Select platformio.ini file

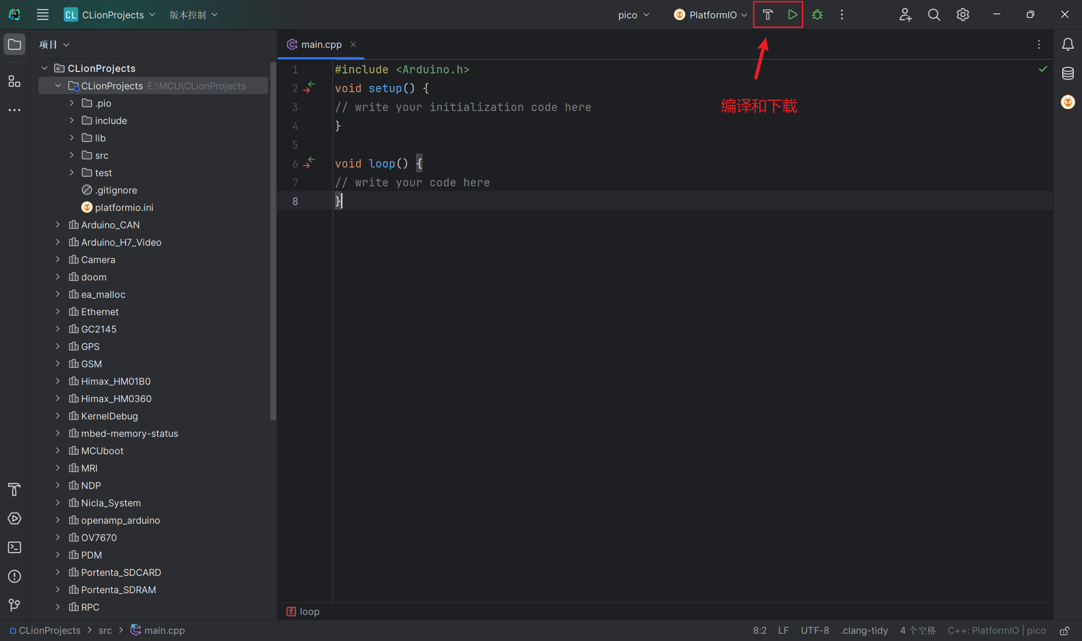124,207
